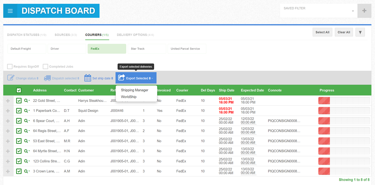Screen dimensions: 375x185
Task: Expand row details for 6 Spear Court
Action: 8,121
